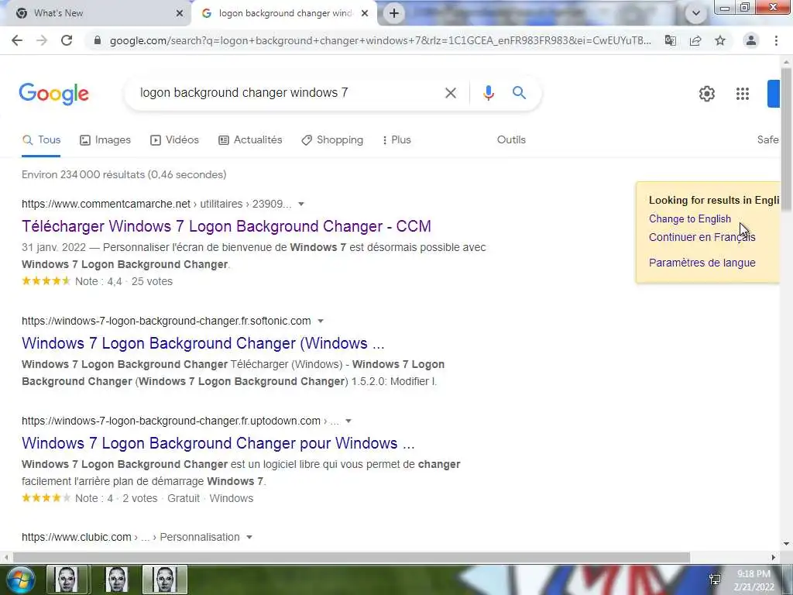Open the Chrome profile avatar icon
The image size is (793, 595).
[x=751, y=40]
